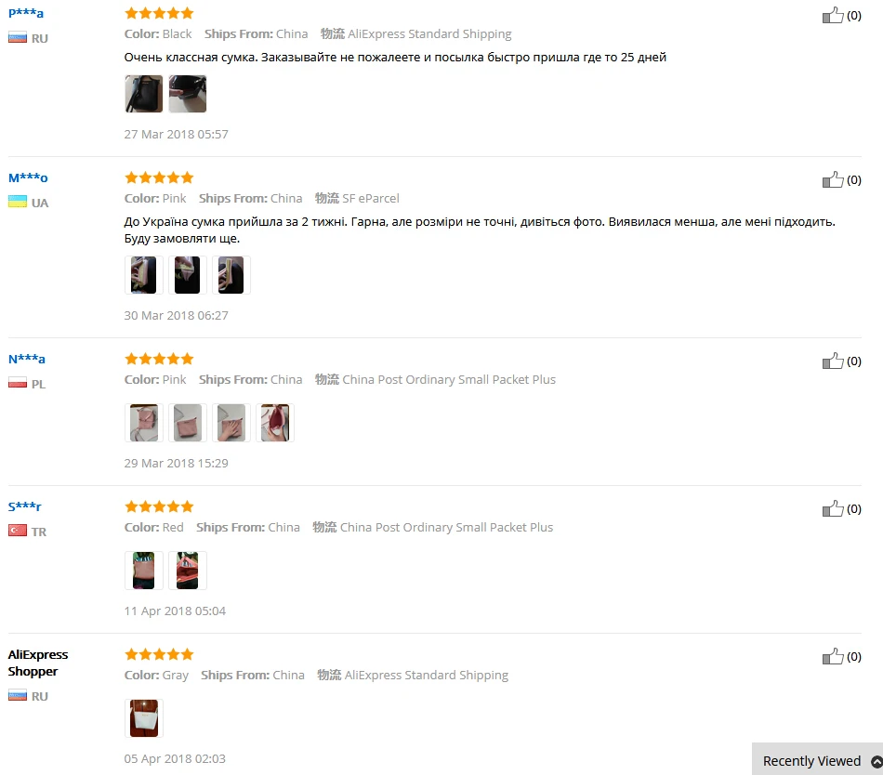This screenshot has height=775, width=883.
Task: Open reviewer profile S***r
Action: pos(25,506)
